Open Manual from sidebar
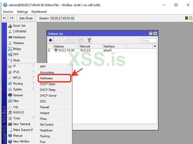Screen dimensions: 193x144 22,135
